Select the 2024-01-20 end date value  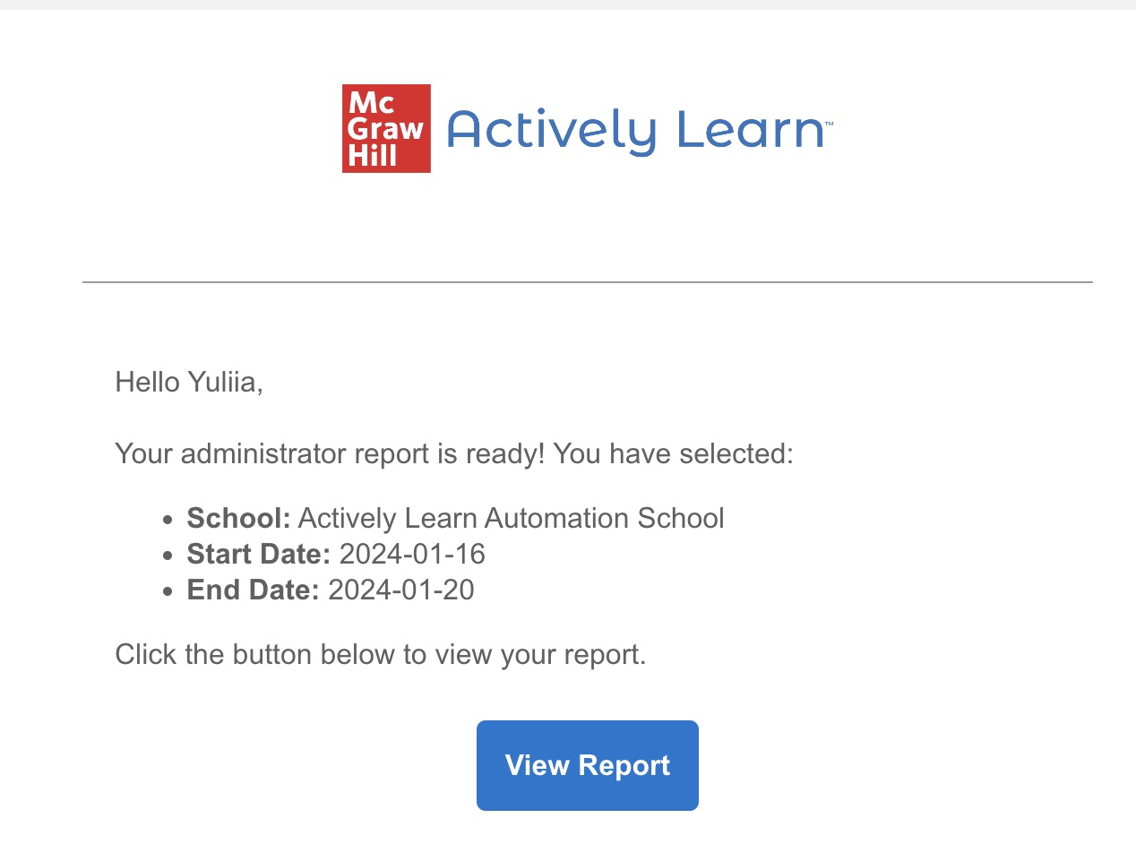pos(401,590)
